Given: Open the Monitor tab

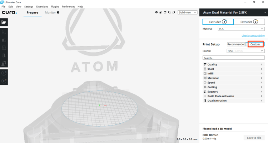Looking at the screenshot, I should point(50,13).
